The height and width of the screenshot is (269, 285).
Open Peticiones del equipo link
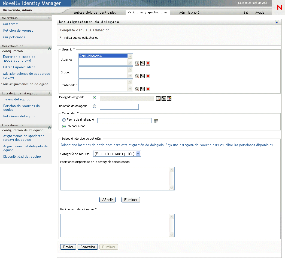[20, 116]
